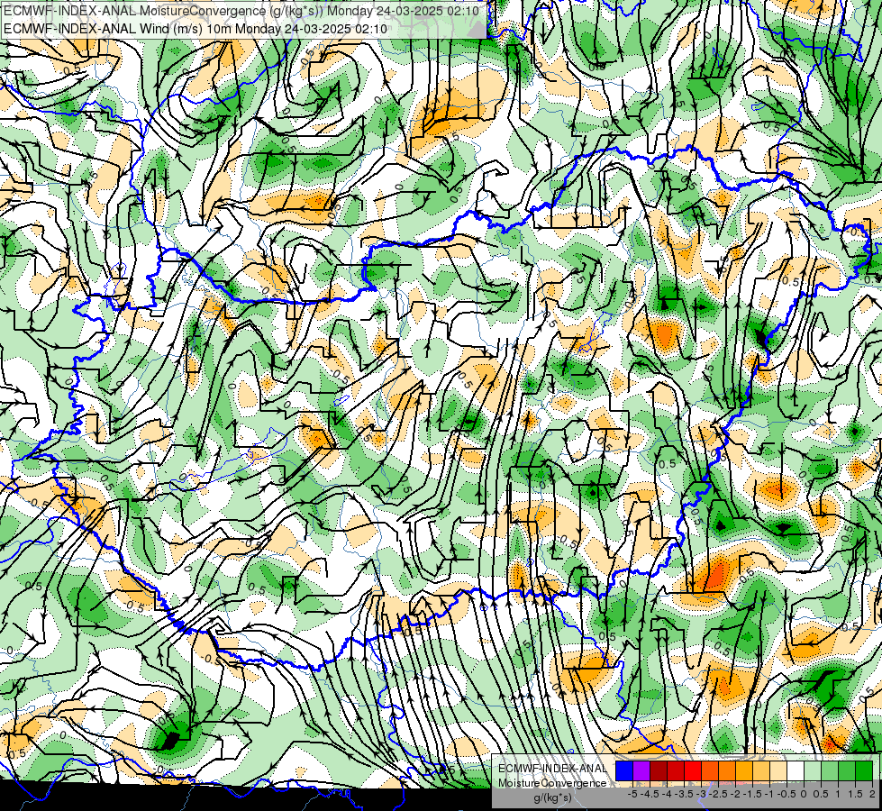Select the dark maroon legend swatch
The image size is (882, 811).
659,771
